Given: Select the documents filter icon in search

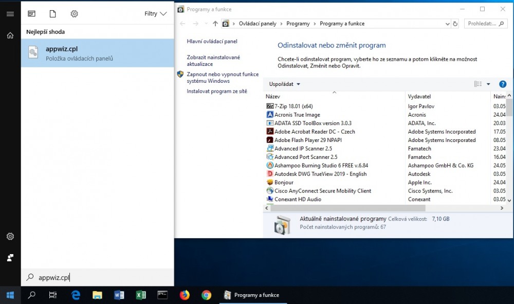Looking at the screenshot, I should (52, 14).
